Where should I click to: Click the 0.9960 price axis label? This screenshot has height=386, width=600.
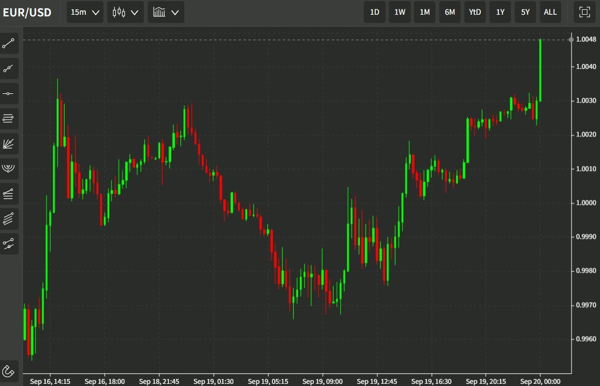(x=586, y=339)
